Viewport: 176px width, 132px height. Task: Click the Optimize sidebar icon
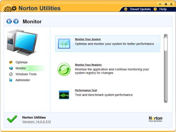(x=11, y=62)
